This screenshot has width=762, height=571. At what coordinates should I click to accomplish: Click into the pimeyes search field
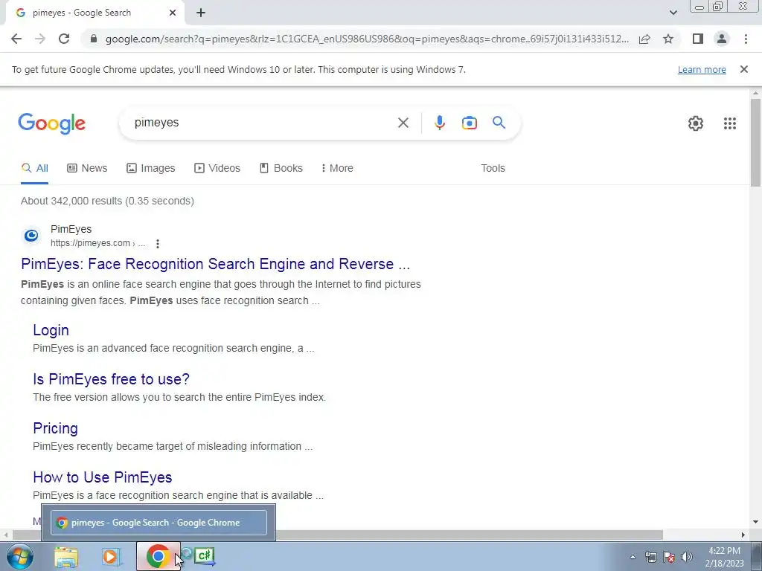coord(263,123)
